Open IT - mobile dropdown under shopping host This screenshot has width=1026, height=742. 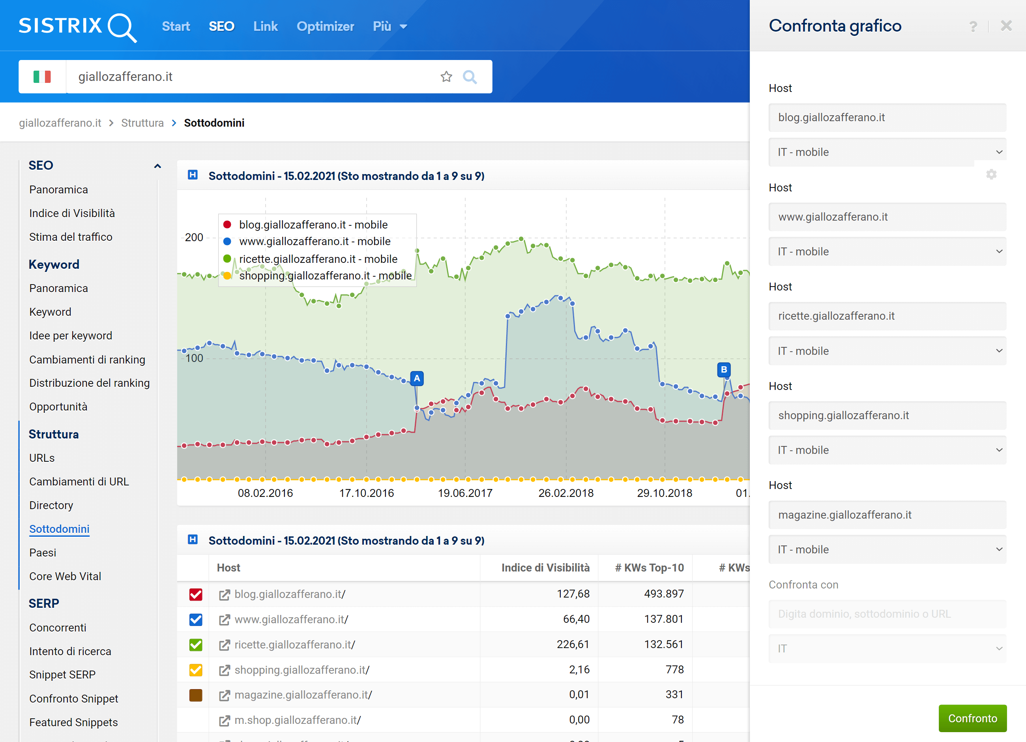[x=887, y=450]
